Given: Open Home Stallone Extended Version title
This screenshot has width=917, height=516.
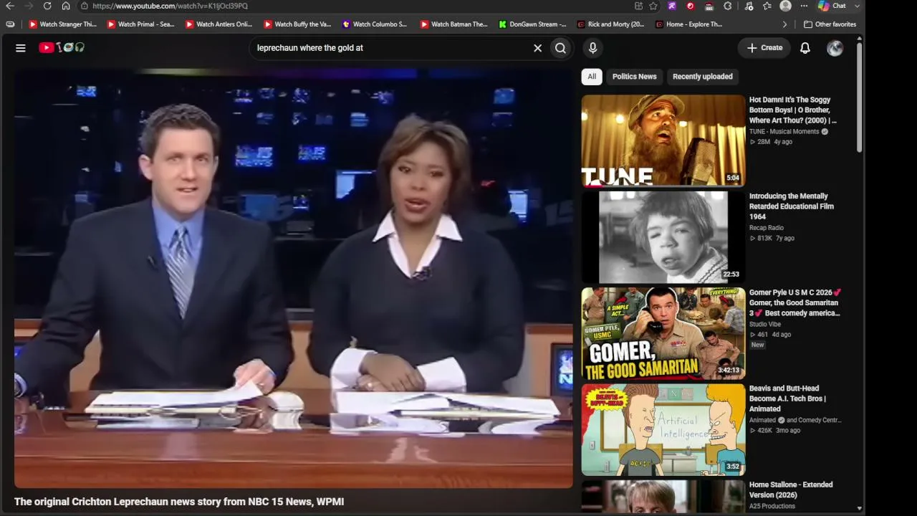Looking at the screenshot, I should click(x=791, y=489).
